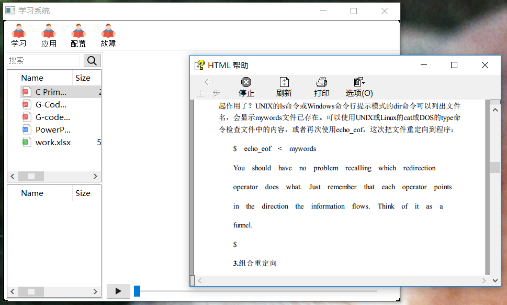Refresh the help page via 刷新
The image size is (507, 305).
pos(284,86)
